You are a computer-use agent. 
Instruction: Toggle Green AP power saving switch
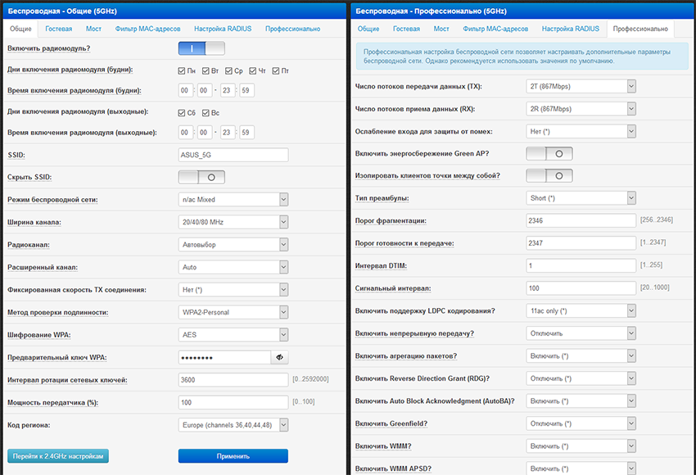click(549, 154)
